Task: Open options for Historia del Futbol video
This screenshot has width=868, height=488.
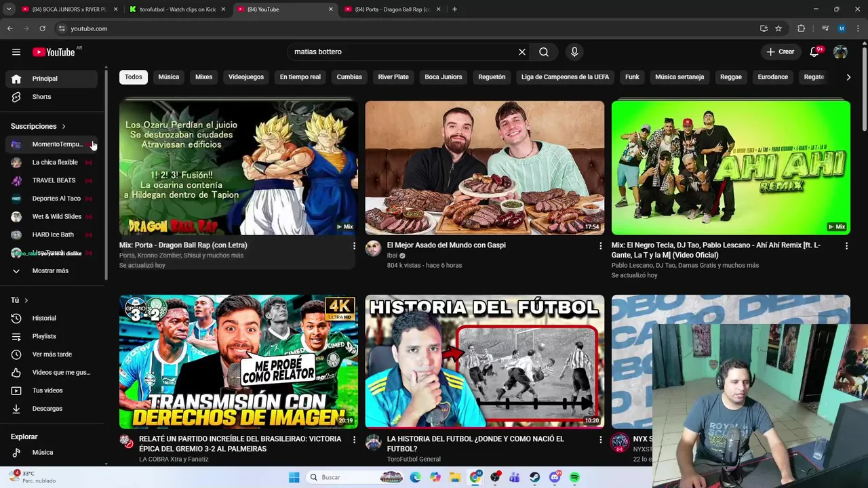Action: [600, 439]
